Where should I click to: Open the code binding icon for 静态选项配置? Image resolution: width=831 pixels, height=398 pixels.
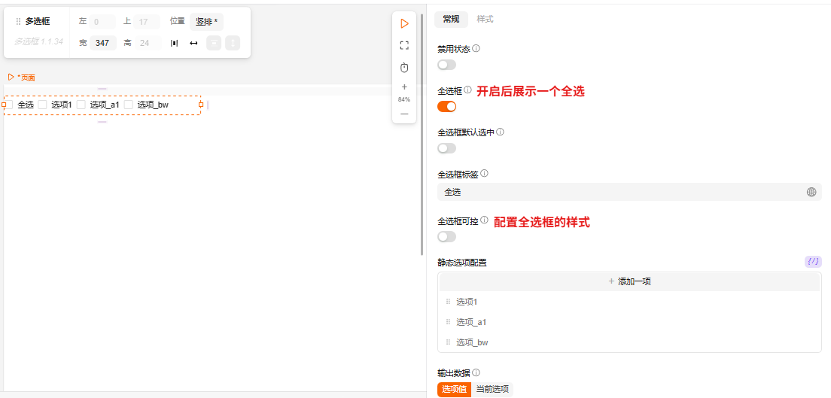(813, 262)
